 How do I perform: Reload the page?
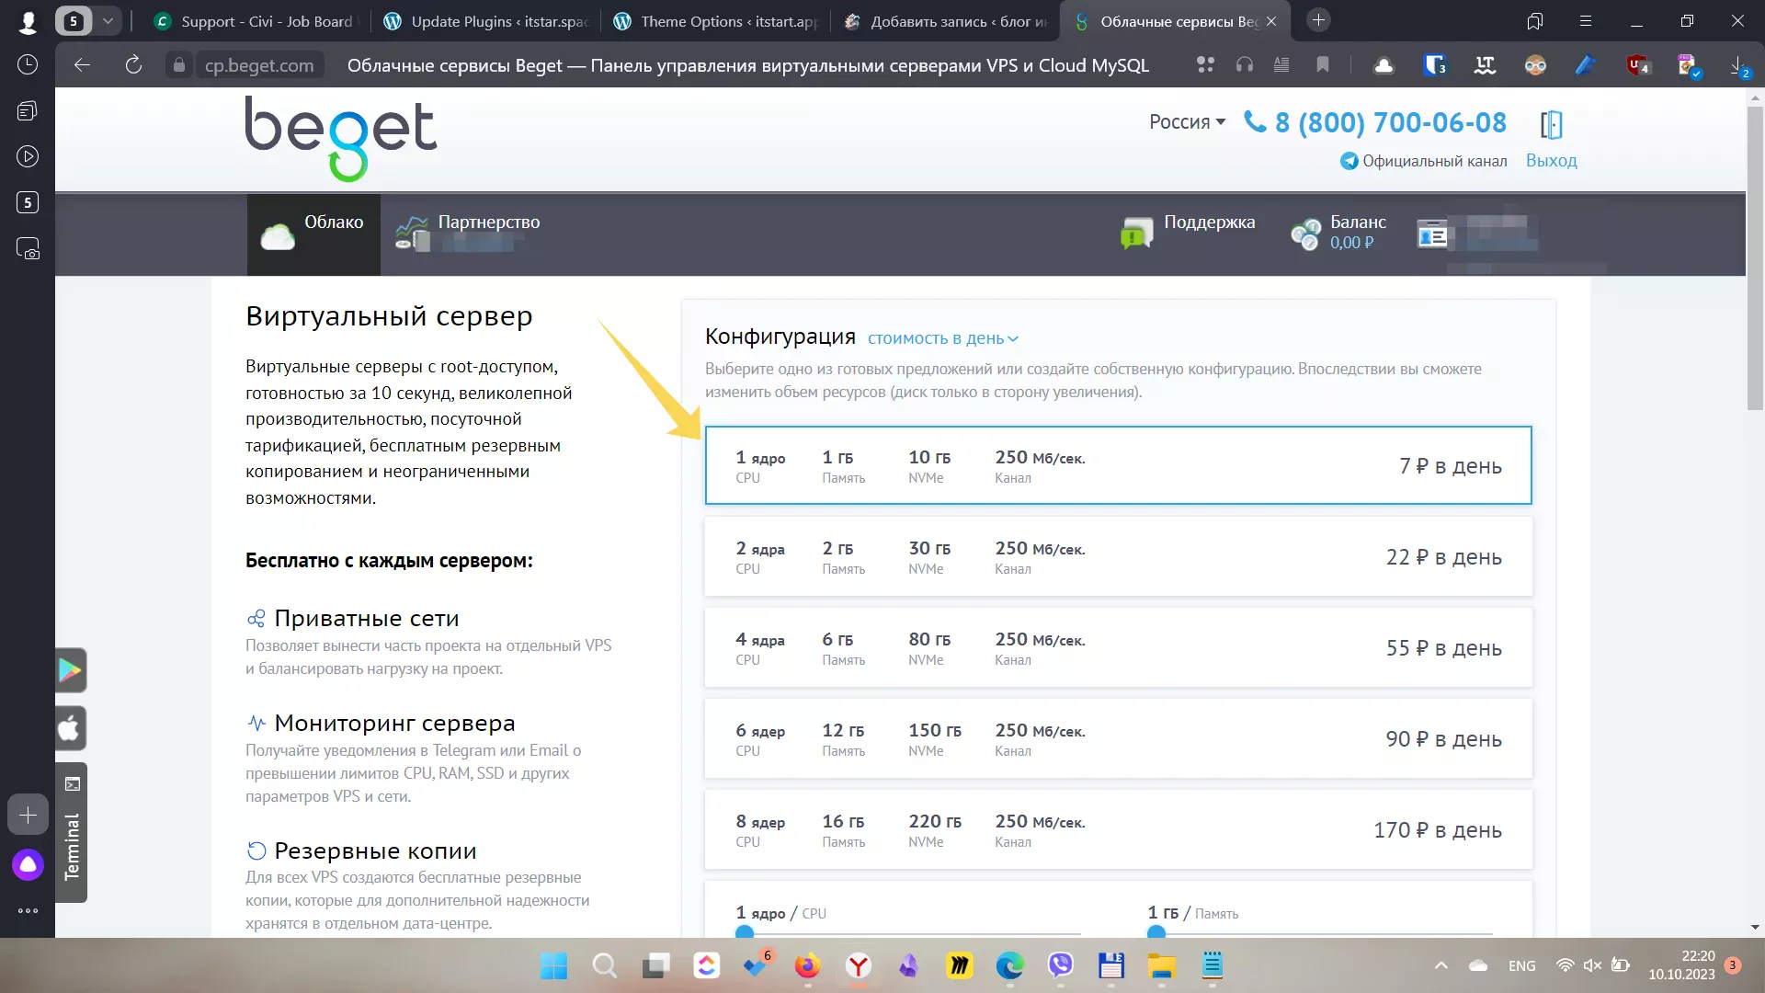click(x=133, y=65)
